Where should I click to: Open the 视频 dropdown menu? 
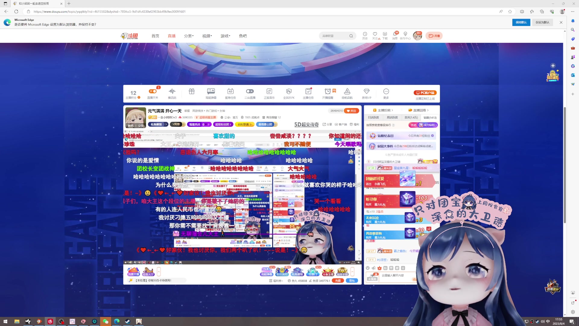206,36
